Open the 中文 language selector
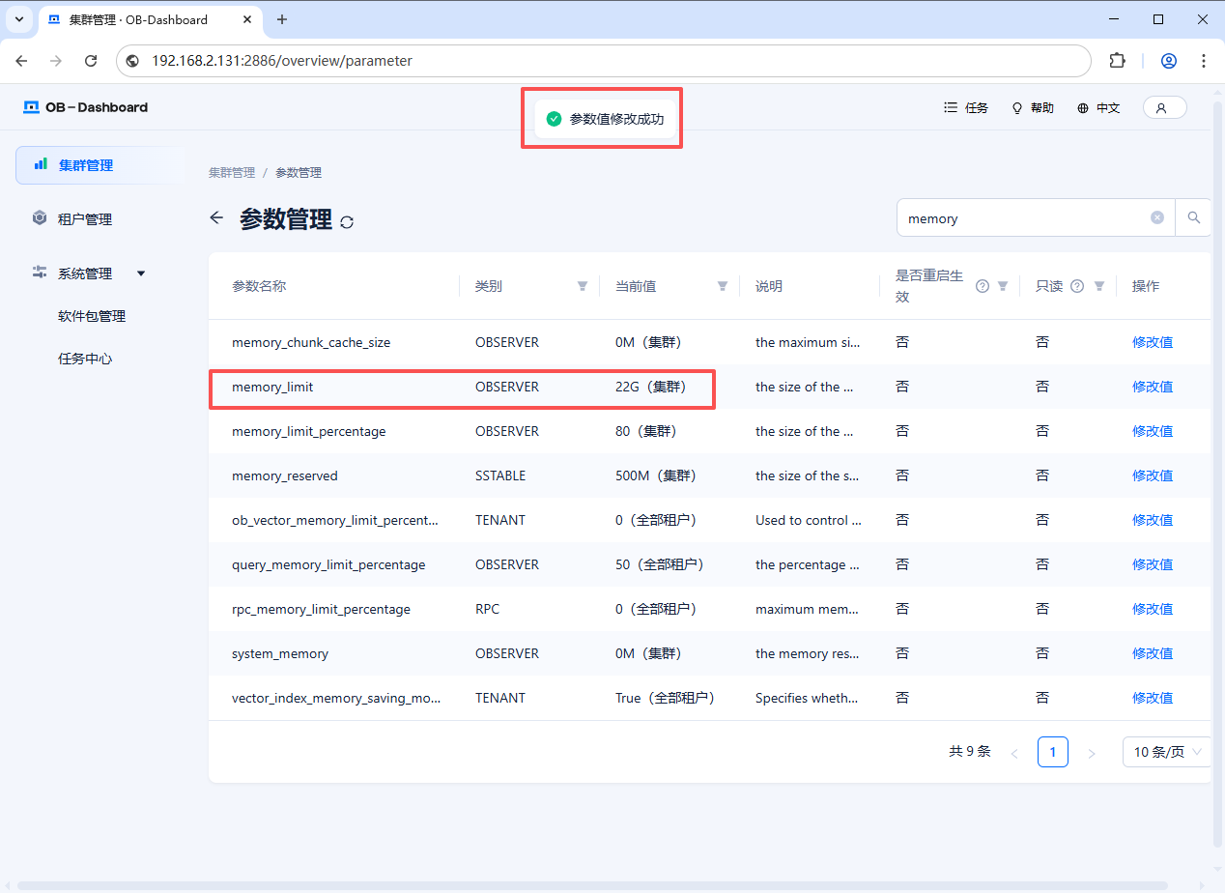1225x893 pixels. pos(1098,108)
